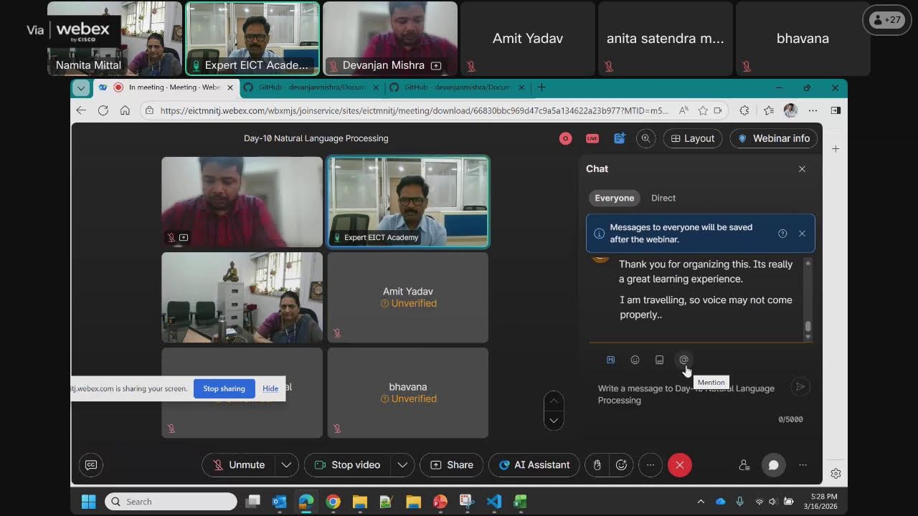This screenshot has height=516, width=918.
Task: Stop sharing the screen
Action: (224, 388)
